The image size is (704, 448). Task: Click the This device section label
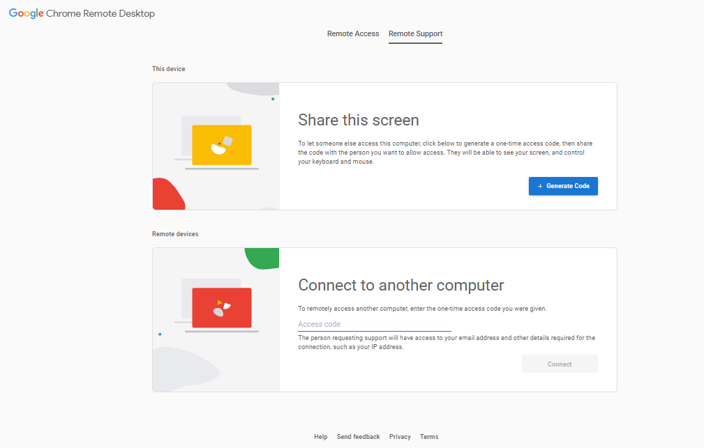click(168, 69)
